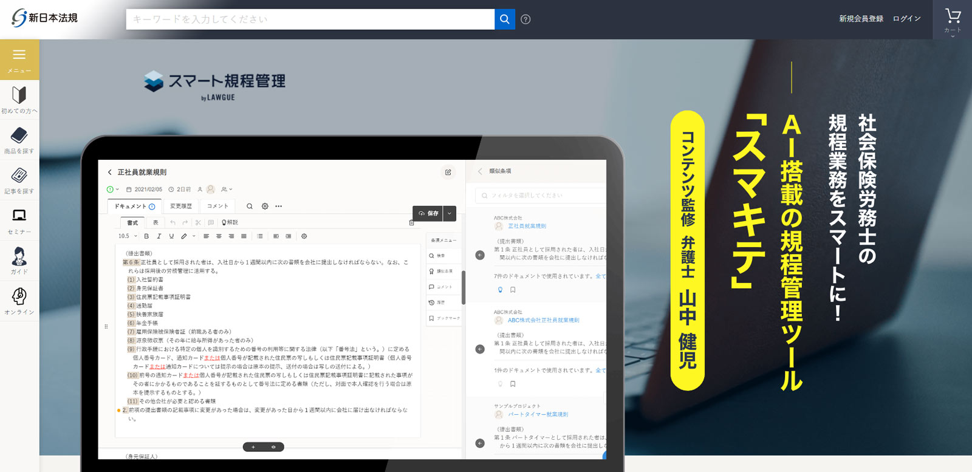972x472 pixels.
Task: Collapse the 類似条項 panel with chevron
Action: click(x=480, y=171)
